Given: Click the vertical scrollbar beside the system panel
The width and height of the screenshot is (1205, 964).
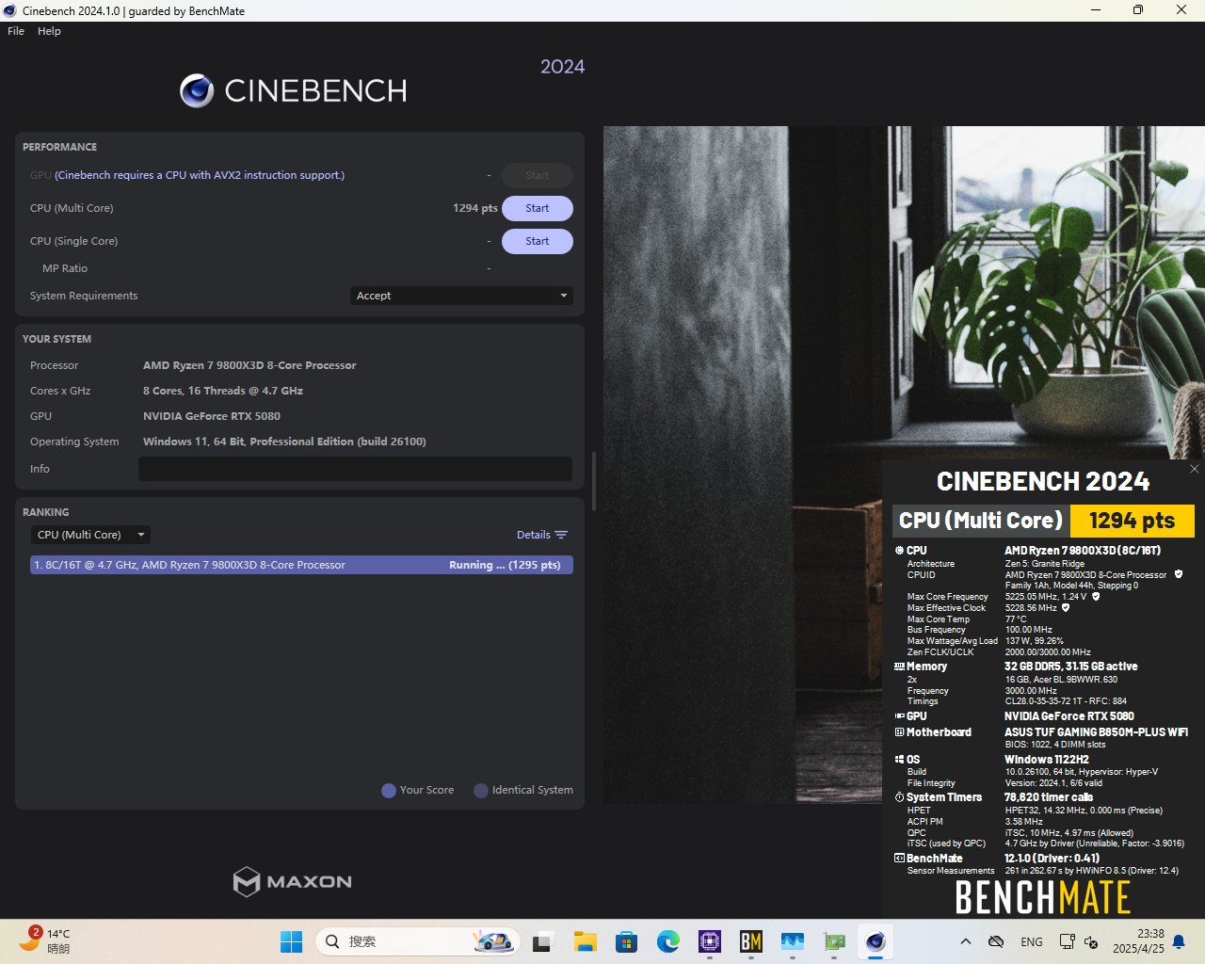Looking at the screenshot, I should click(x=593, y=481).
